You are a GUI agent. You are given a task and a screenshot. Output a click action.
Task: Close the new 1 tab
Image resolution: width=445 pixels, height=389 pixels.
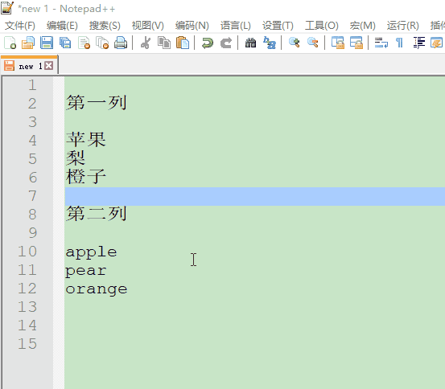point(49,66)
